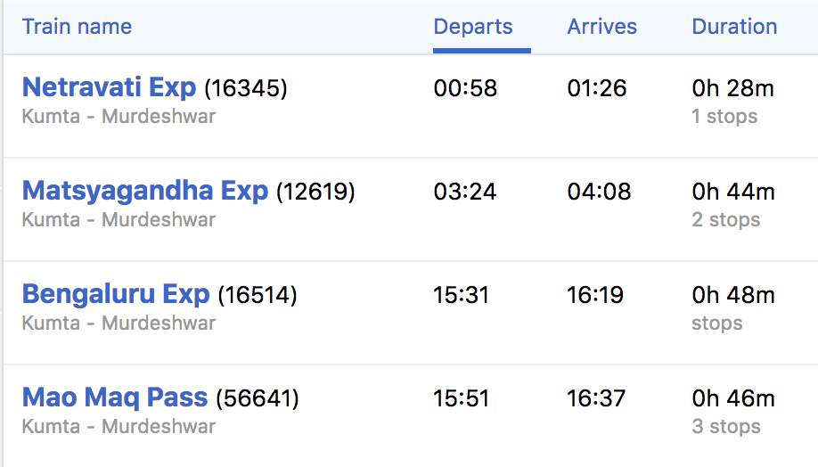Sort trains by Departs column
The image size is (818, 467).
(473, 27)
